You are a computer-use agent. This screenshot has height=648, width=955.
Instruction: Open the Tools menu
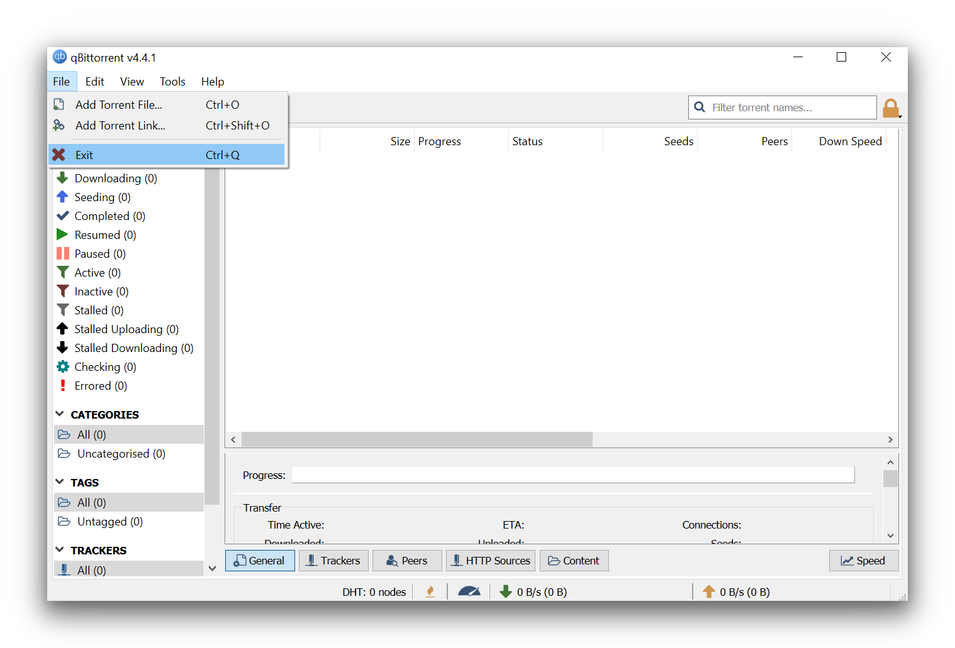pos(172,81)
